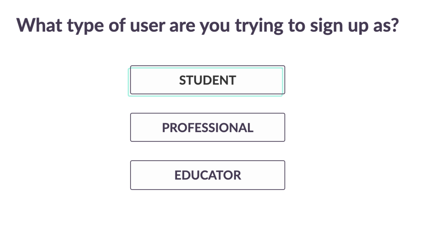Image resolution: width=425 pixels, height=225 pixels.
Task: Sign up as a professional
Action: (207, 127)
